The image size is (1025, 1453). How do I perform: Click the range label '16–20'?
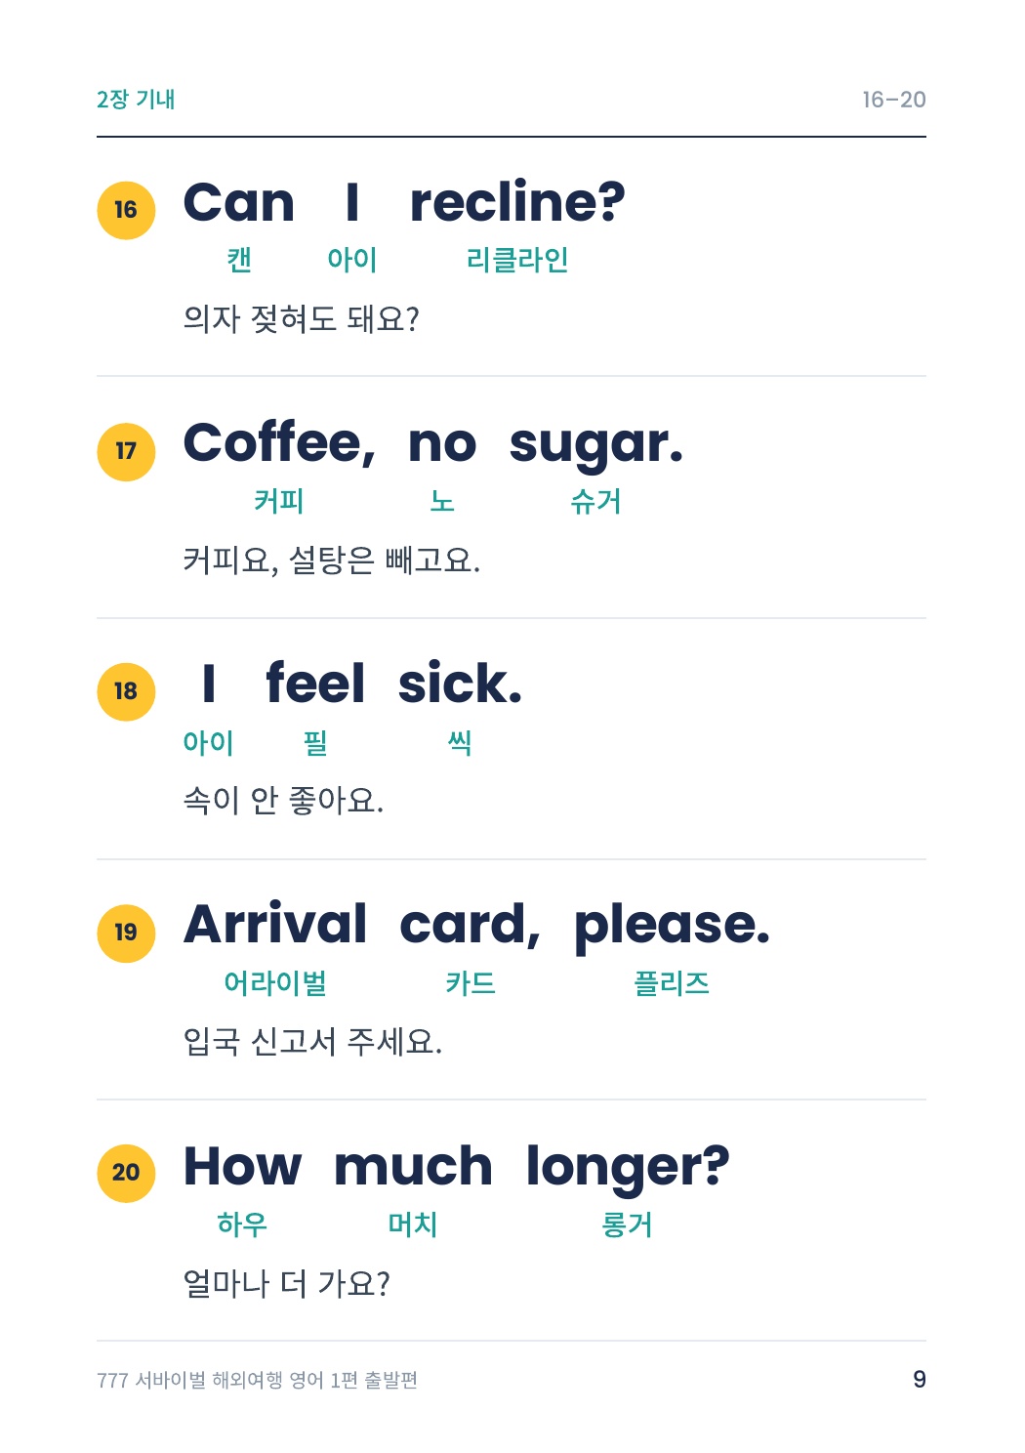894,100
